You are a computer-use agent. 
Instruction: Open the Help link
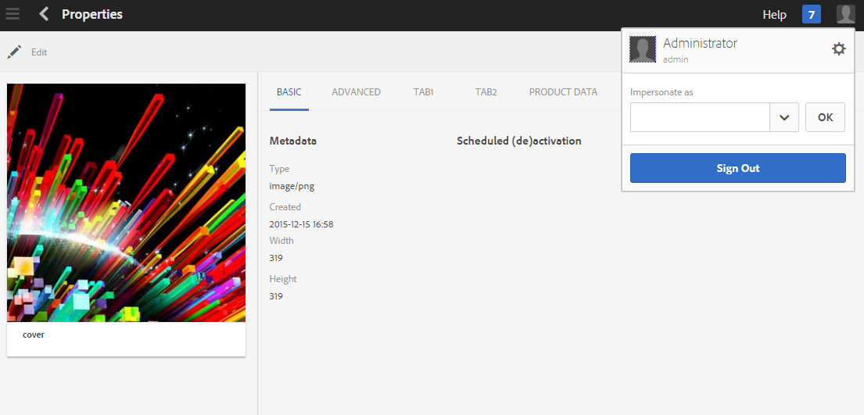coord(774,15)
